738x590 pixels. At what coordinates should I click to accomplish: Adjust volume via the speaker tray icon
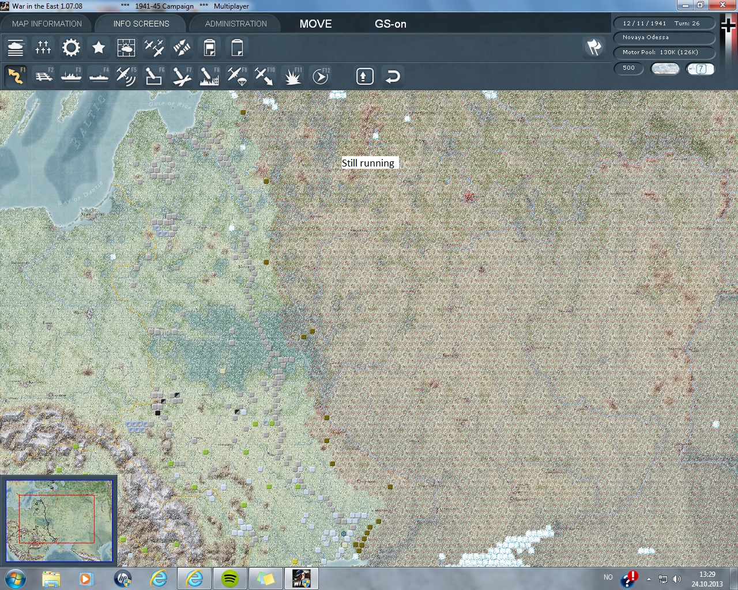pyautogui.click(x=676, y=579)
